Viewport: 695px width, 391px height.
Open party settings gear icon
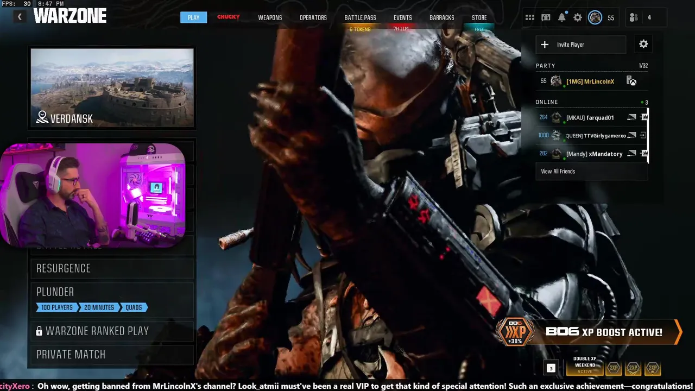pyautogui.click(x=643, y=44)
